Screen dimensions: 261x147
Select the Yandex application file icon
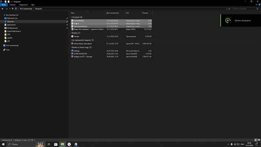pos(72,36)
